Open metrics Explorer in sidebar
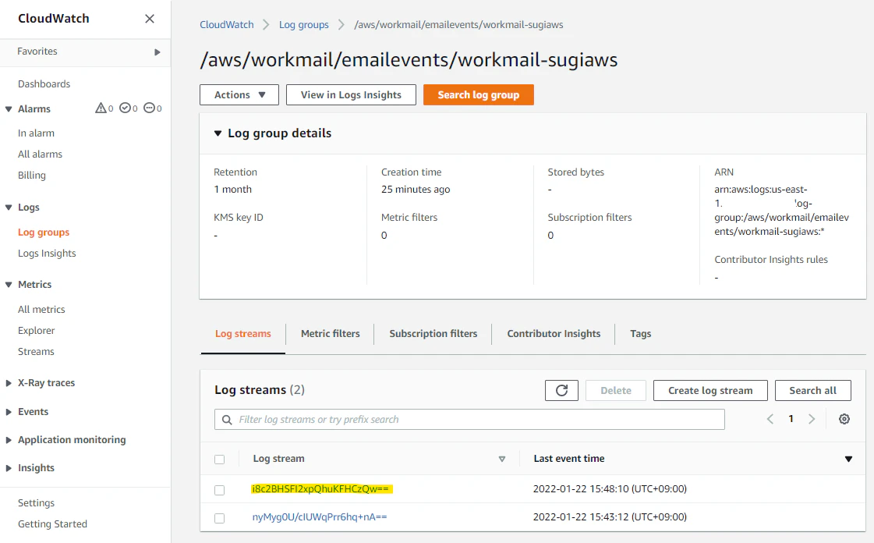This screenshot has height=543, width=874. [36, 331]
